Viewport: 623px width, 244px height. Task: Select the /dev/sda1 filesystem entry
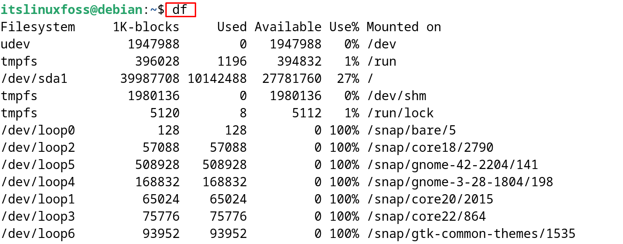pos(34,79)
